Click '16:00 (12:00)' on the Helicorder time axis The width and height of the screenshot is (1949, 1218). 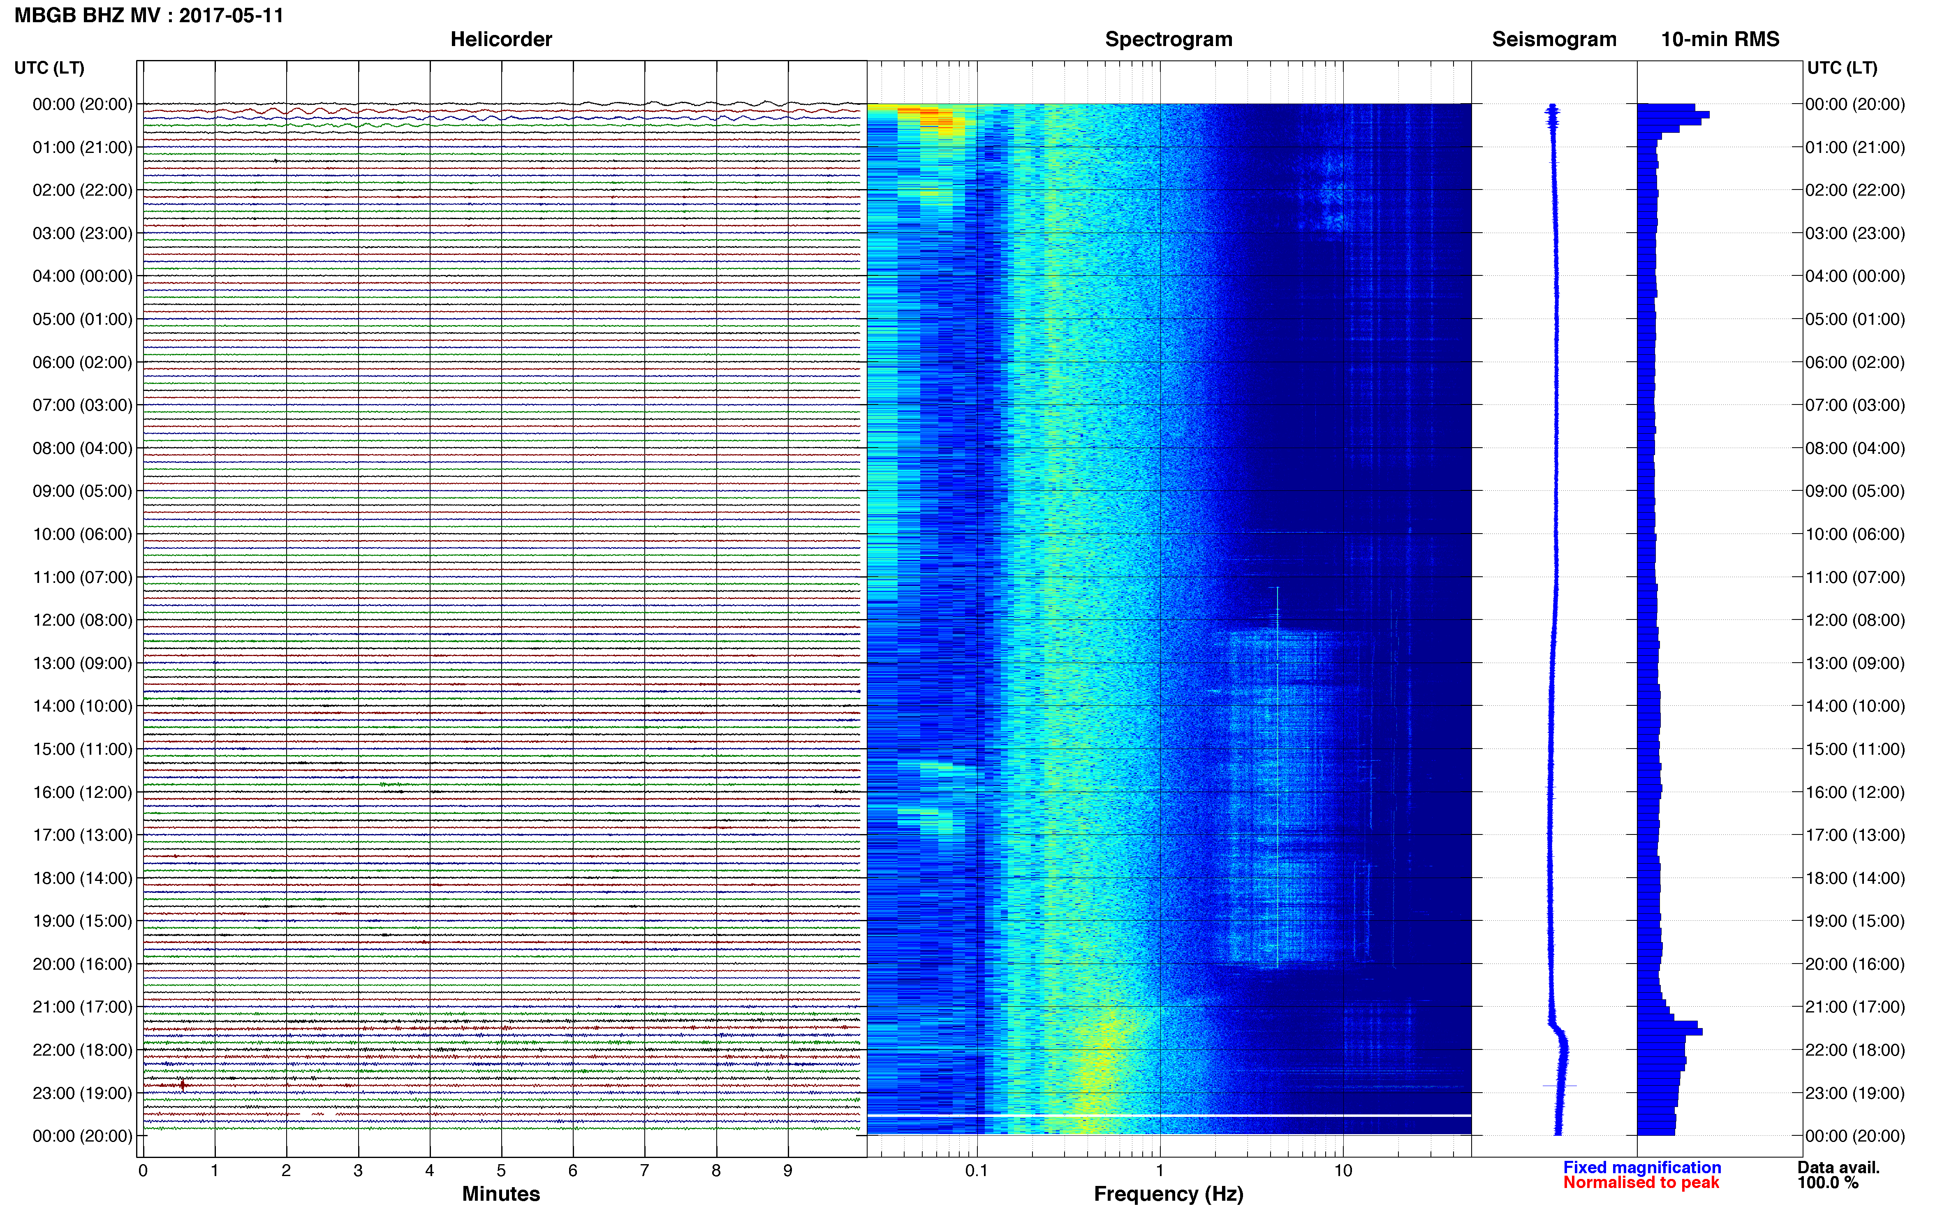(x=82, y=792)
